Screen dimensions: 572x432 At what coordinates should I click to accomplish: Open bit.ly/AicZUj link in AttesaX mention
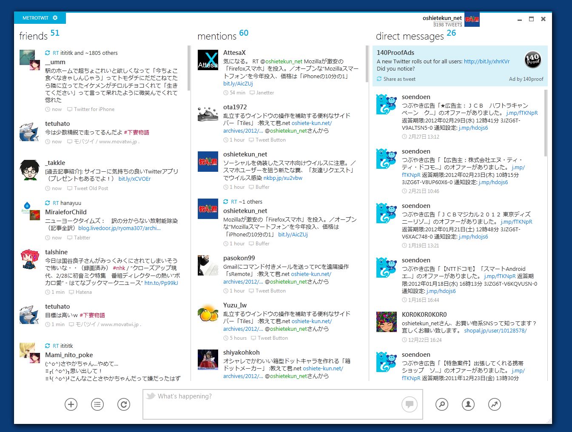click(238, 84)
